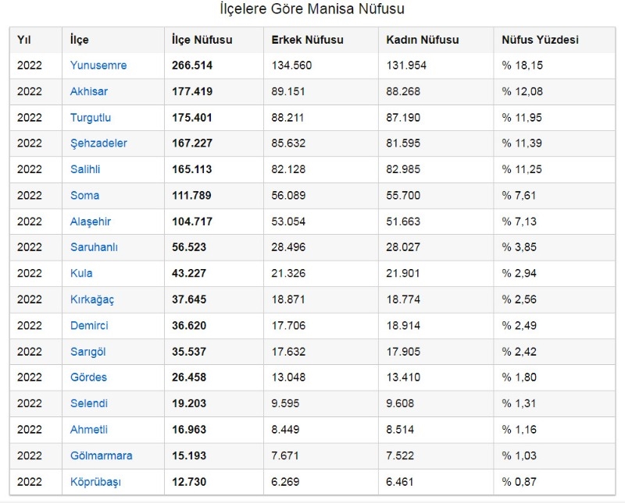This screenshot has width=625, height=503.
Task: Click the Selendi link
Action: 89,403
